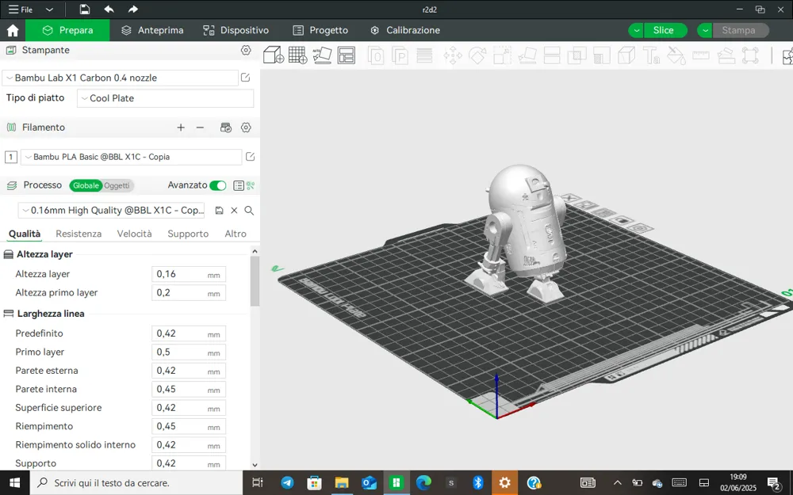Click the Split to parts icon
Screen dimensions: 793x495
click(x=400, y=55)
